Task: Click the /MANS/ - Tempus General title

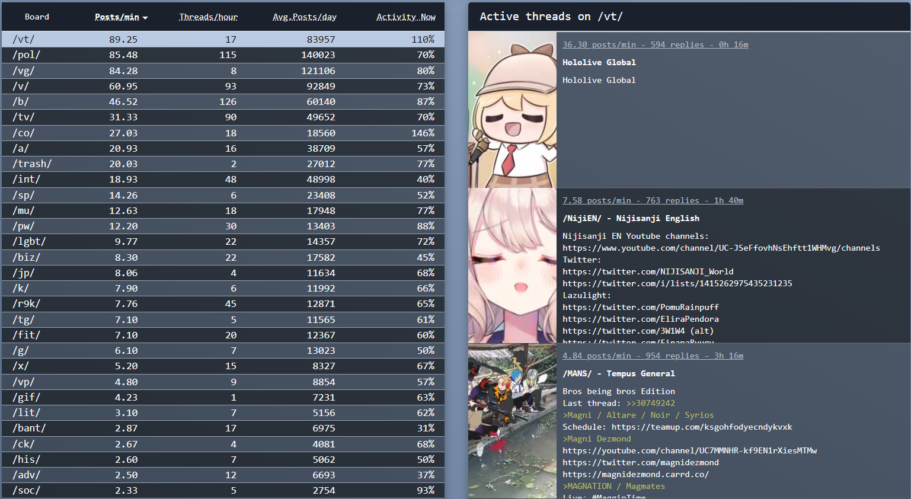Action: point(619,373)
